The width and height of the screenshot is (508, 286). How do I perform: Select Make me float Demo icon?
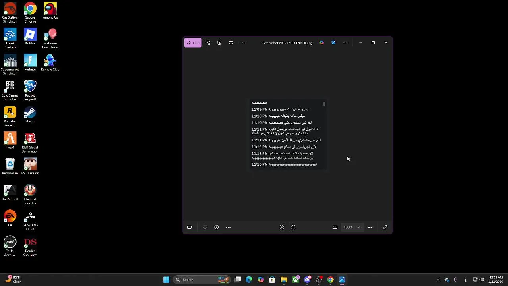[x=50, y=39]
